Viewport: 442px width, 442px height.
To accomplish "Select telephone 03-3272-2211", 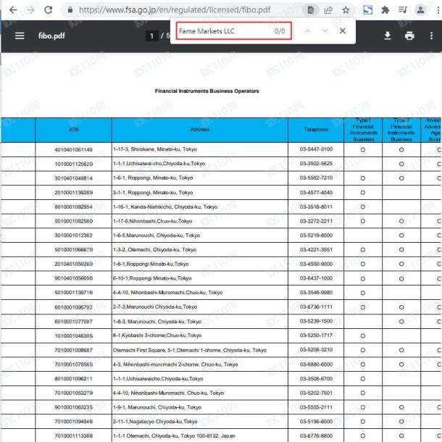I will coord(316,221).
